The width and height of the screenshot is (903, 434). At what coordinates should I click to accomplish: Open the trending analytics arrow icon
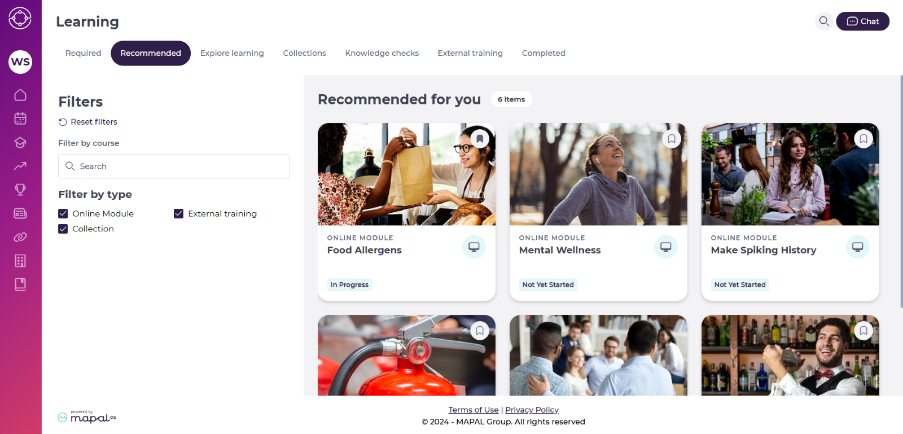pos(20,166)
